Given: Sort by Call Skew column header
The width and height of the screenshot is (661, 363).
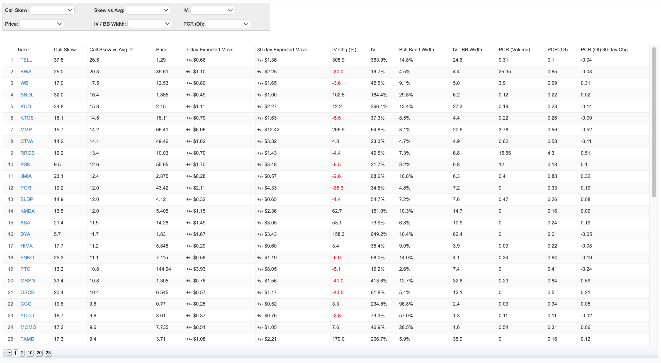Looking at the screenshot, I should pos(65,50).
